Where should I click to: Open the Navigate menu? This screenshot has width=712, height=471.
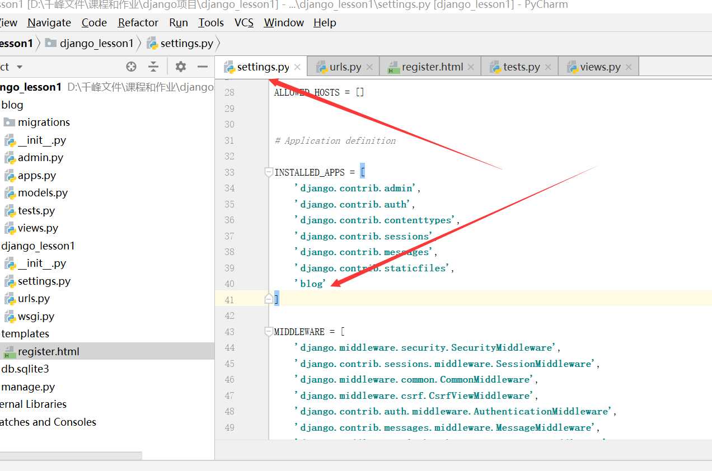[49, 22]
